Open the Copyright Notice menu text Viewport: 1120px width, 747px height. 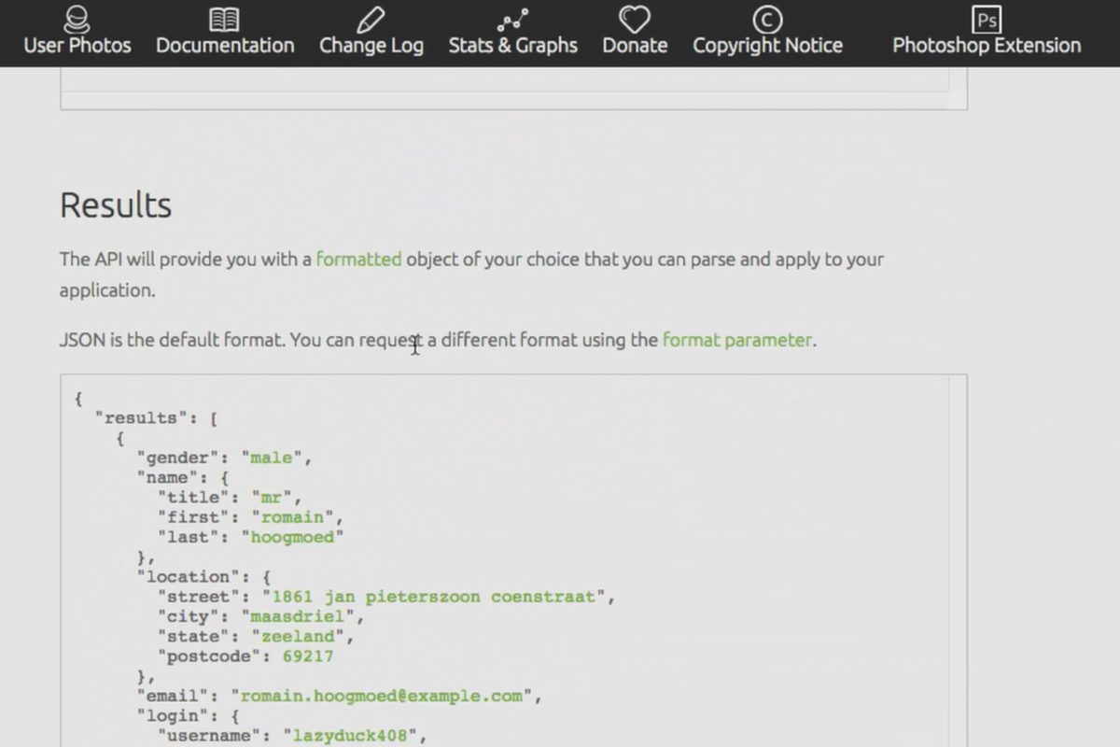tap(767, 46)
